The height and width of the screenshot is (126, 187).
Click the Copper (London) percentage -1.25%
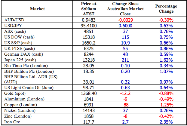pyautogui.click(x=166, y=105)
